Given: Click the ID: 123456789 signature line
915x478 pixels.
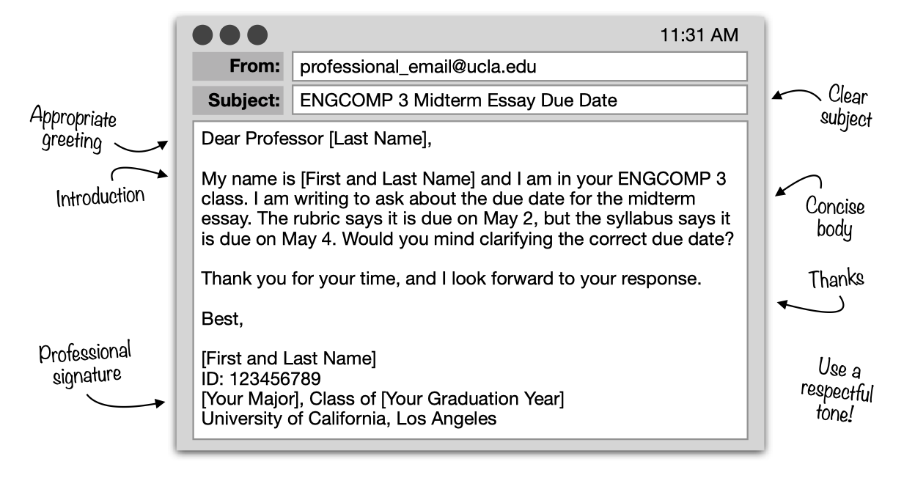Looking at the screenshot, I should (x=261, y=380).
